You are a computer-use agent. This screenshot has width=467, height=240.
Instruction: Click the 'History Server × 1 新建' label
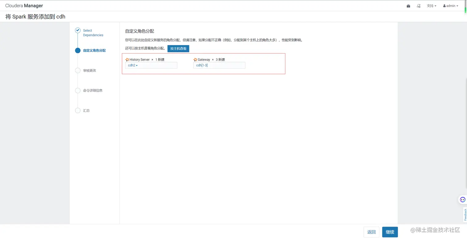147,60
